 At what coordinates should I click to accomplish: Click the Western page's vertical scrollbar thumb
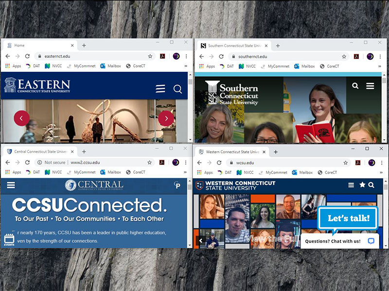click(x=385, y=187)
